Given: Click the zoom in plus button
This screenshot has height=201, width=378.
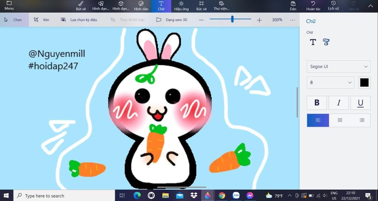Looking at the screenshot, I should point(259,20).
